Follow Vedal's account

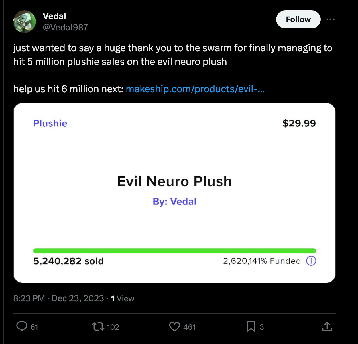(x=298, y=19)
